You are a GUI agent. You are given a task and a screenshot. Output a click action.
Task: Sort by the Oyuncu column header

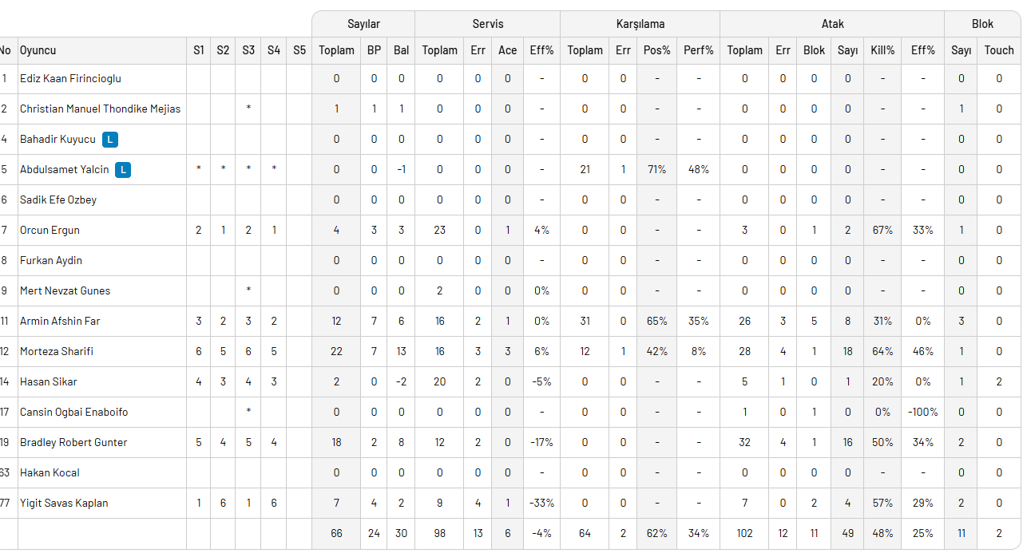pos(38,50)
